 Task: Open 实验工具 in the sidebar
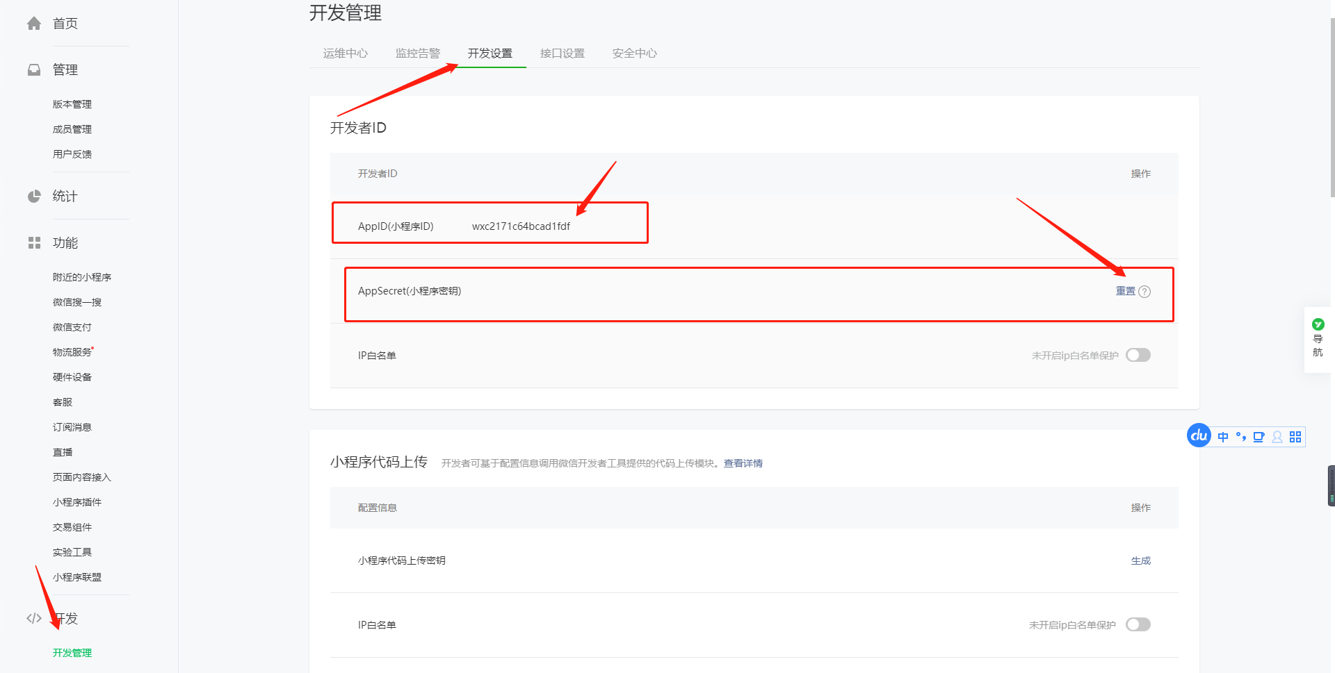tap(72, 552)
